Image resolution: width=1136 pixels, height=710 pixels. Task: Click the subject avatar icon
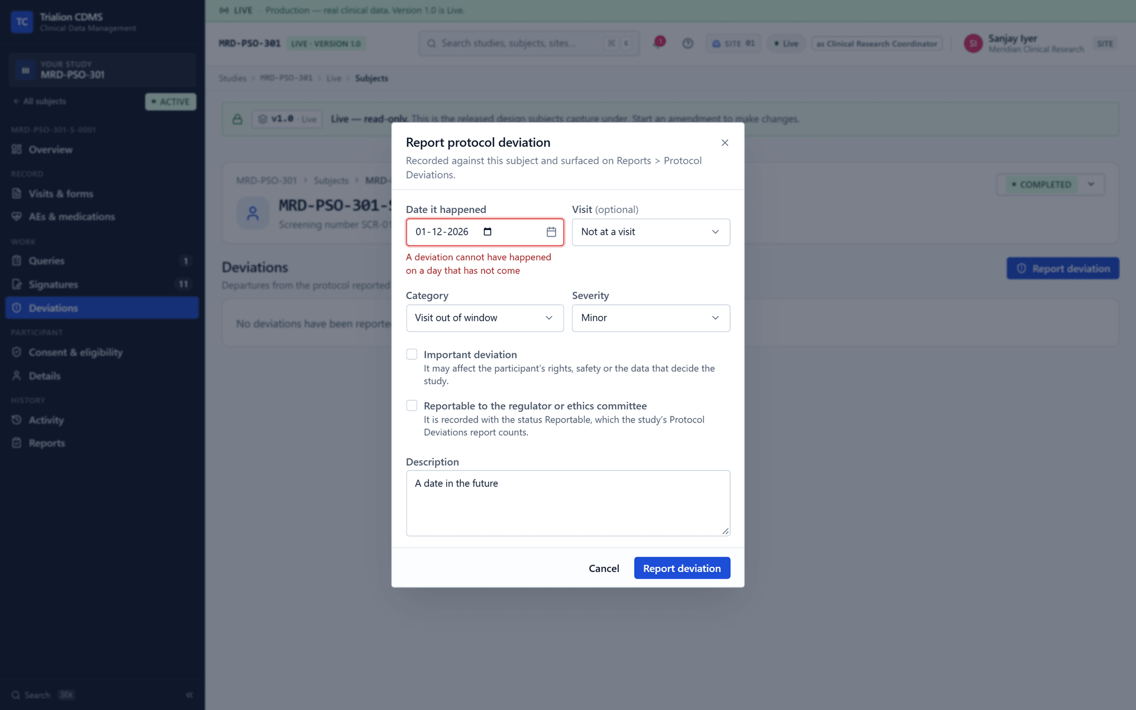[x=253, y=213]
